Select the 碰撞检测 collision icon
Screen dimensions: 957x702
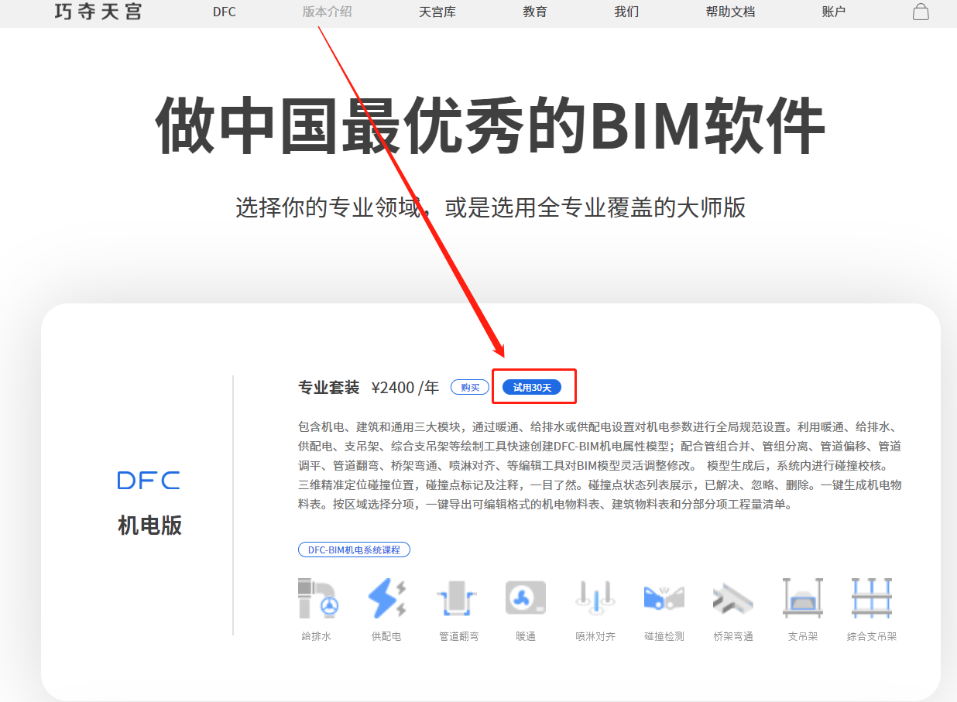(664, 598)
